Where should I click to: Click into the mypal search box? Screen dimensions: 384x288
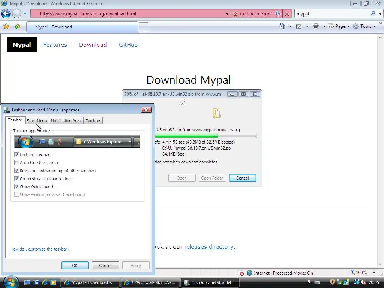332,14
